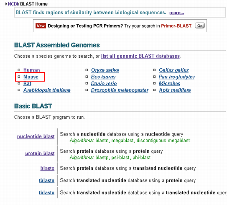Choose the Mouse genome link

[x=31, y=77]
